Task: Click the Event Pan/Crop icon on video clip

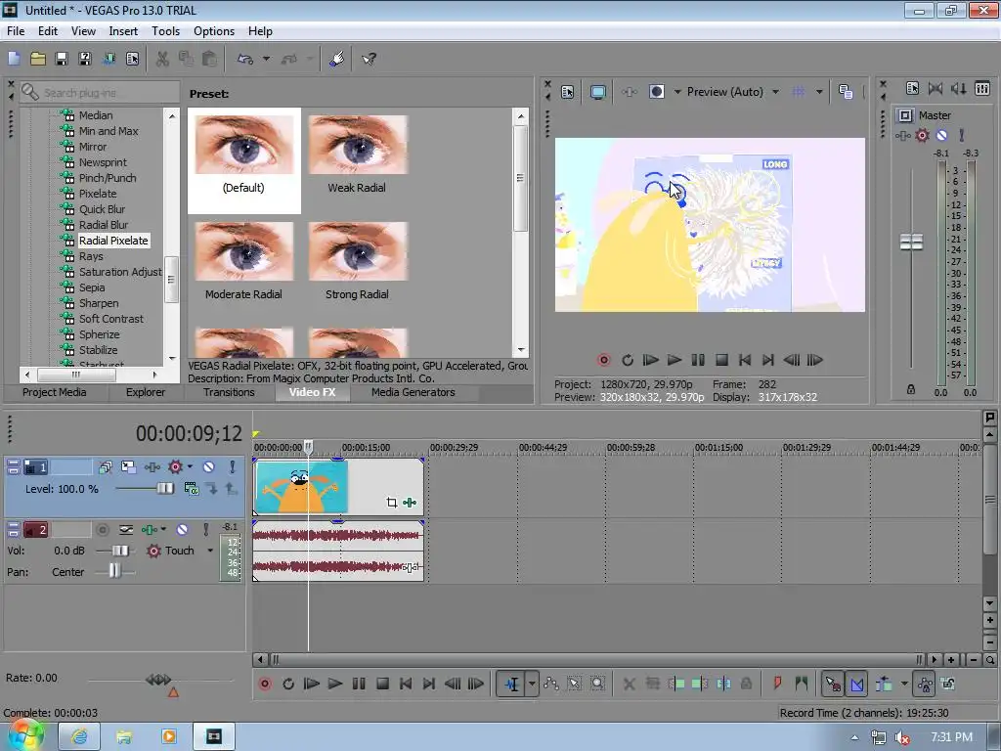Action: point(392,503)
